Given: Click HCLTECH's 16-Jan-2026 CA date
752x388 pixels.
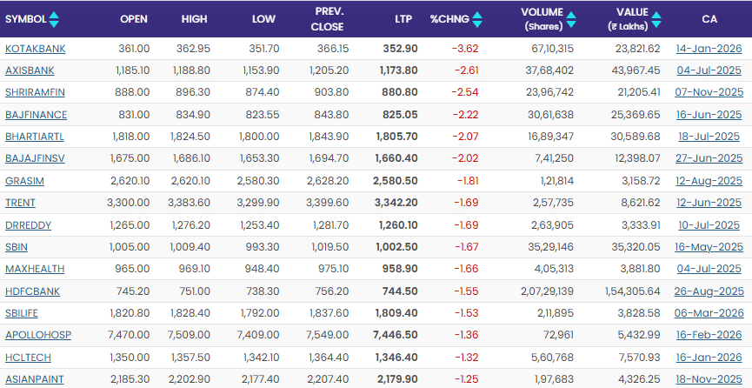Looking at the screenshot, I should (x=709, y=357).
